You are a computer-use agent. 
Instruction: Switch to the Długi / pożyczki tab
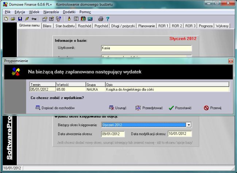(123, 26)
